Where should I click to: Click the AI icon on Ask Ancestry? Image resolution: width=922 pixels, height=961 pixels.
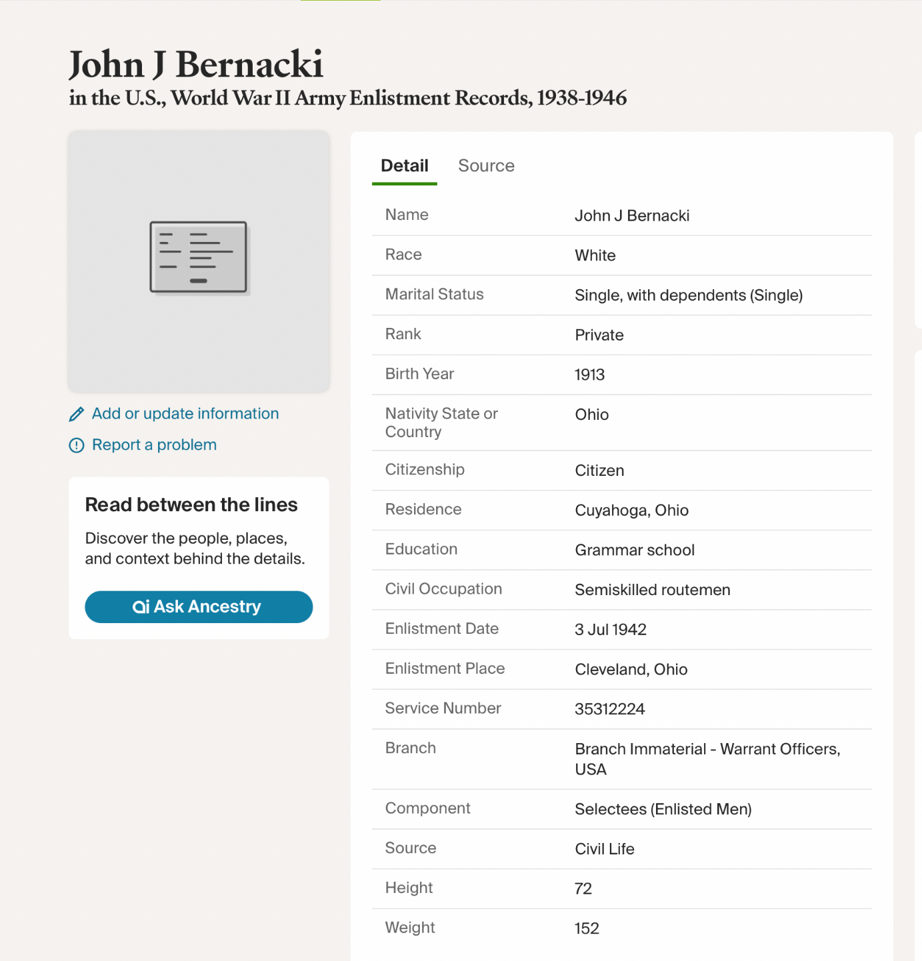(x=141, y=607)
